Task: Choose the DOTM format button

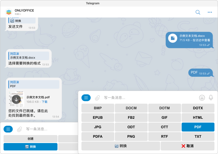Action: point(164,108)
